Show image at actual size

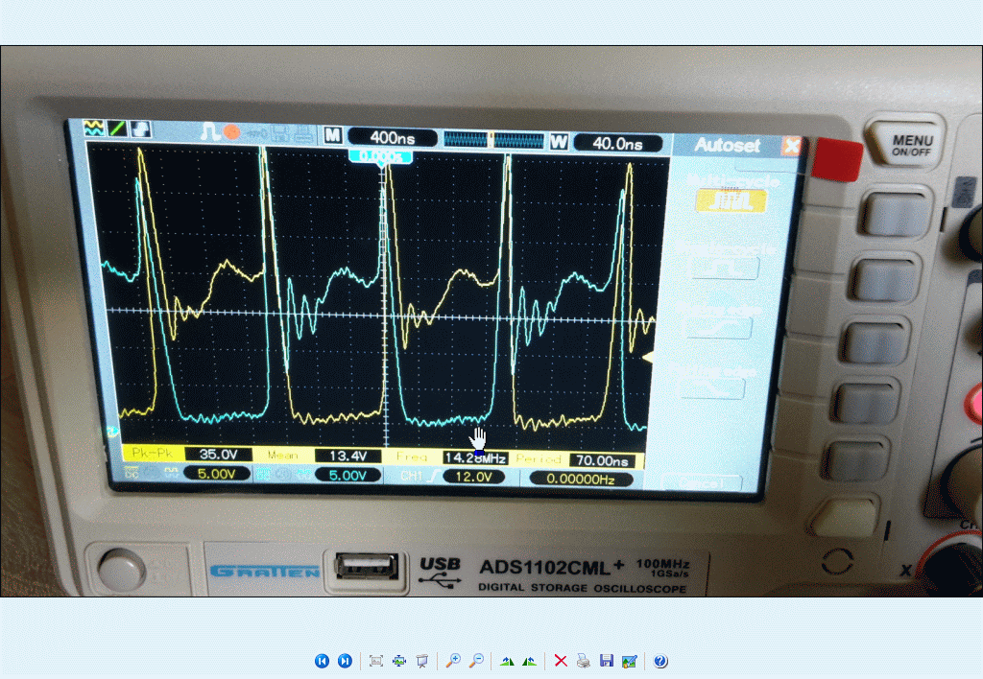pyautogui.click(x=399, y=661)
